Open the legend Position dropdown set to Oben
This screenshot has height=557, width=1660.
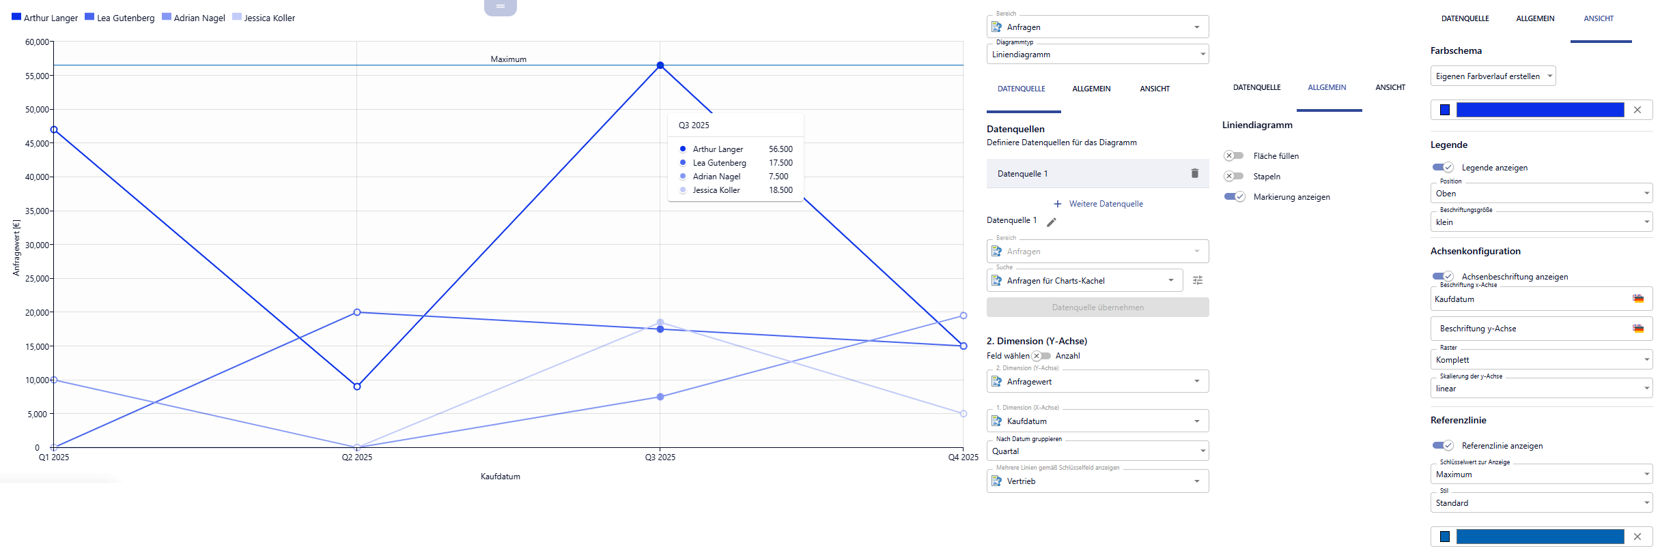coord(1541,194)
